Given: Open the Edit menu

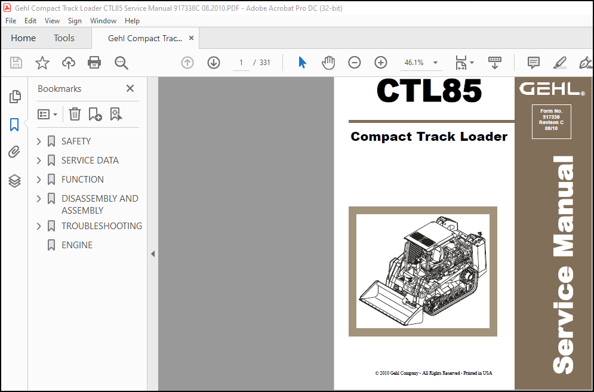Looking at the screenshot, I should (x=30, y=21).
